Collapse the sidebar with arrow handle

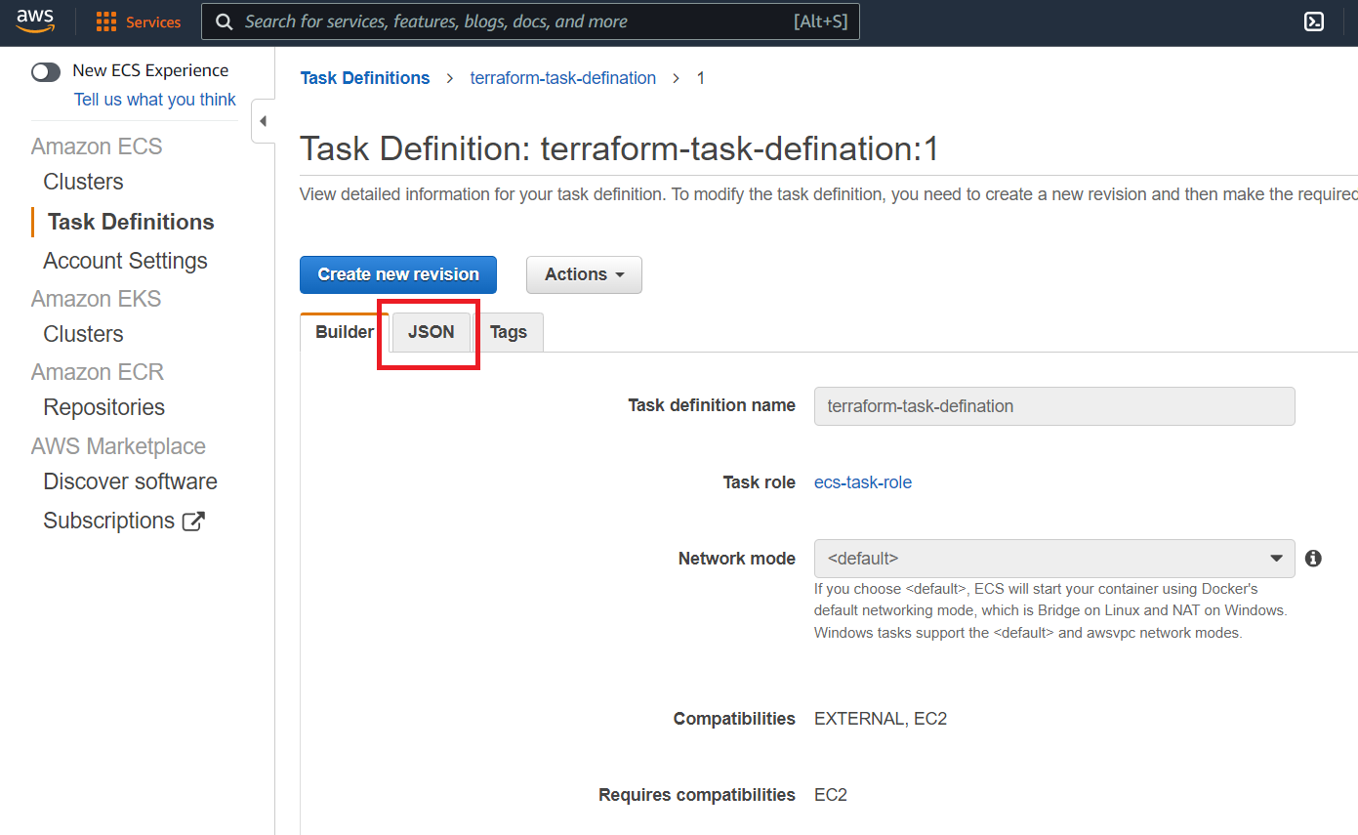point(263,121)
